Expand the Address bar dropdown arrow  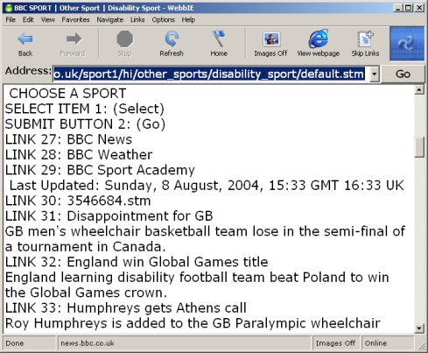(x=374, y=74)
